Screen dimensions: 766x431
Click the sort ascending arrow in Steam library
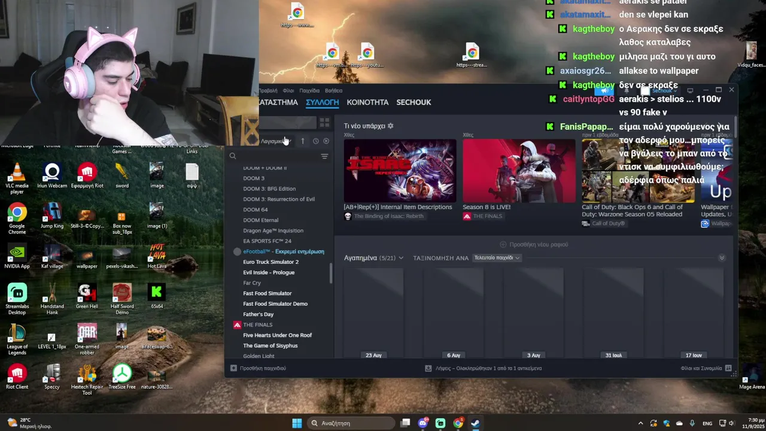(x=303, y=141)
